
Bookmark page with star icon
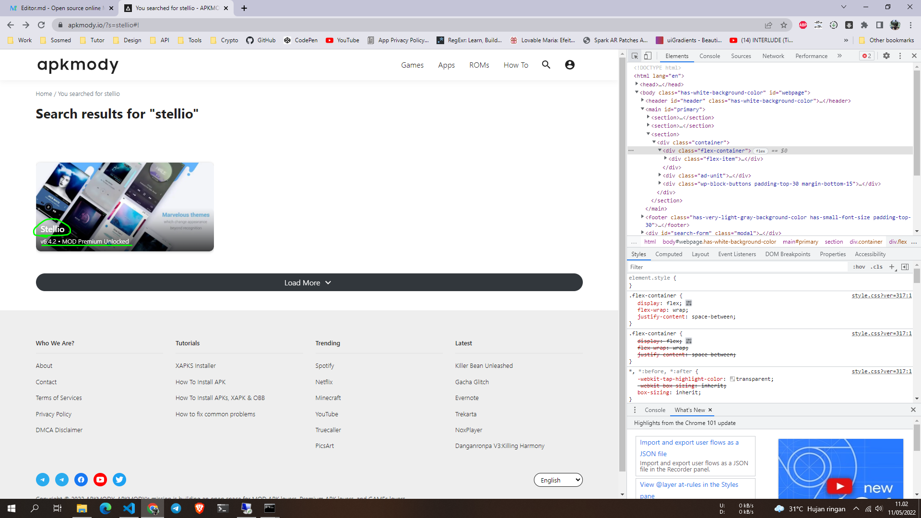784,25
